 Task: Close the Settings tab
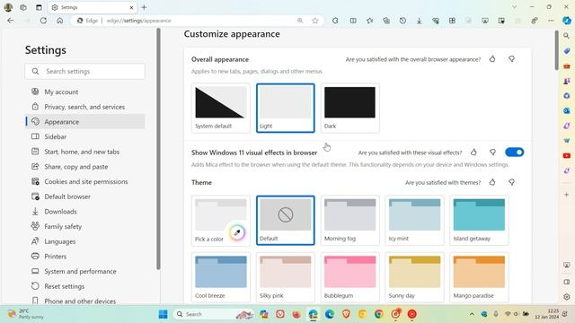coord(132,7)
